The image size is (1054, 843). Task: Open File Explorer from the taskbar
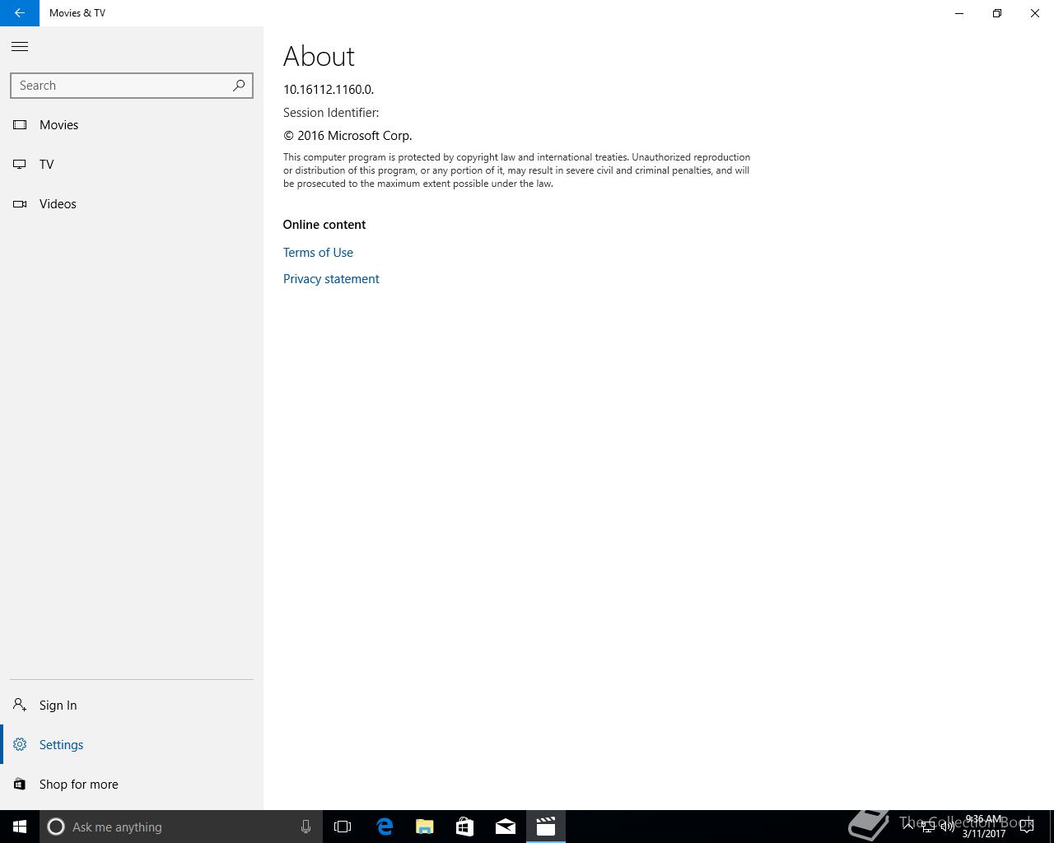coord(425,827)
